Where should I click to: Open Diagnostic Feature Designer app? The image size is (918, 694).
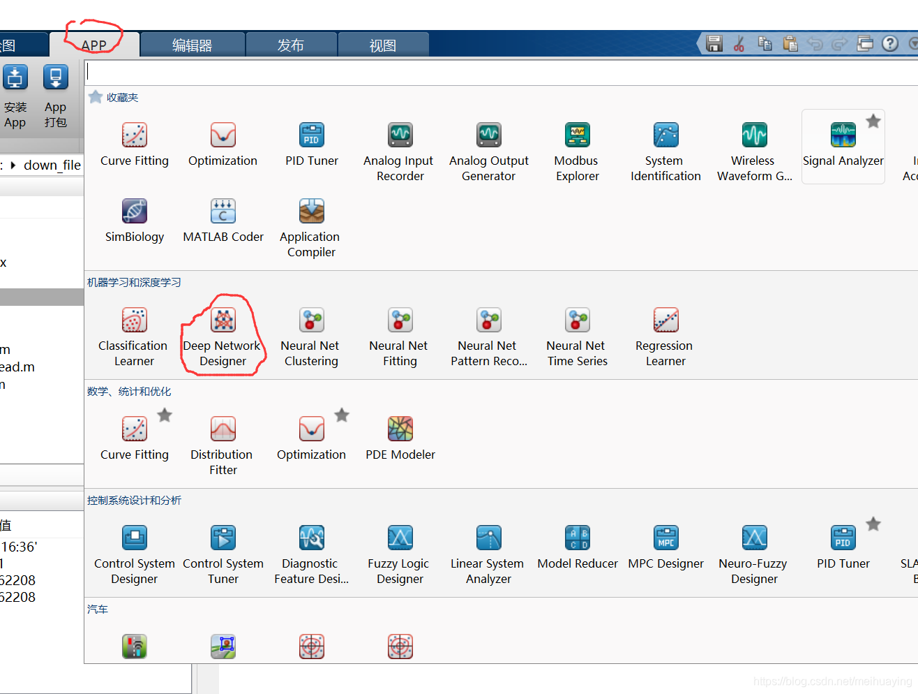(311, 555)
